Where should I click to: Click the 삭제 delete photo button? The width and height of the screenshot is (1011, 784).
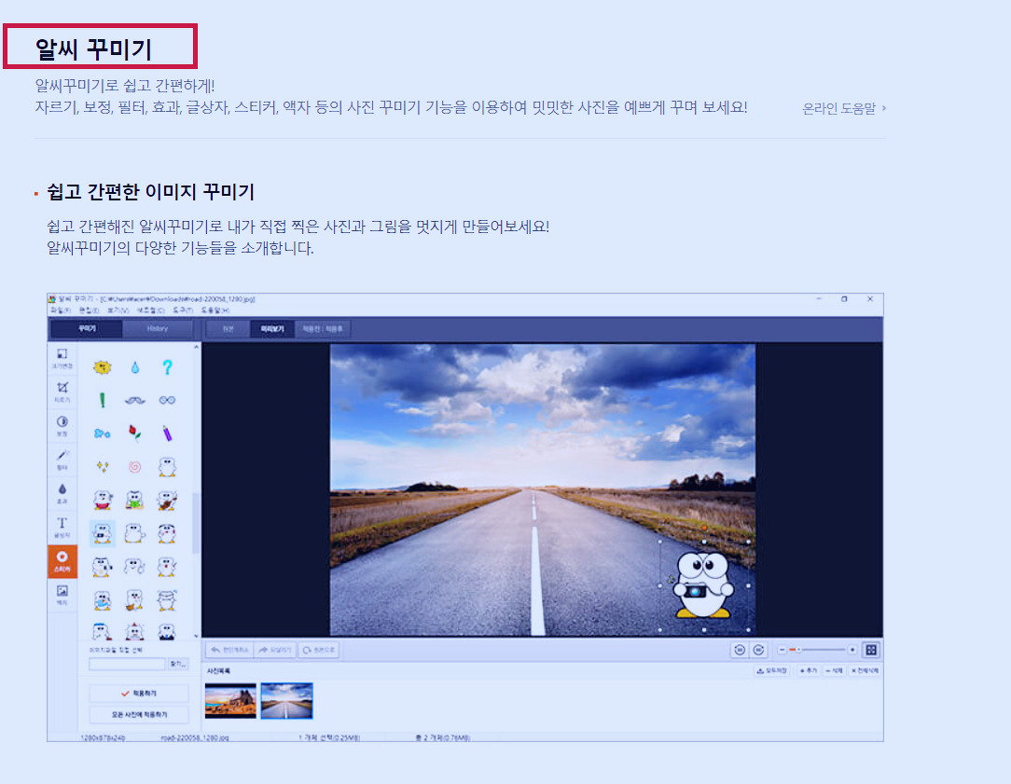(835, 670)
